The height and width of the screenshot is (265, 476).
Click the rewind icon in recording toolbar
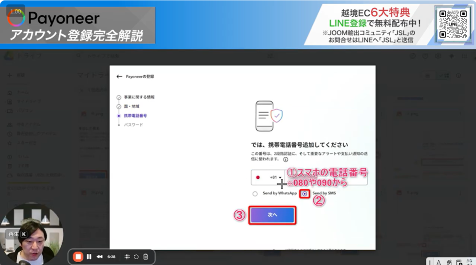pos(99,257)
